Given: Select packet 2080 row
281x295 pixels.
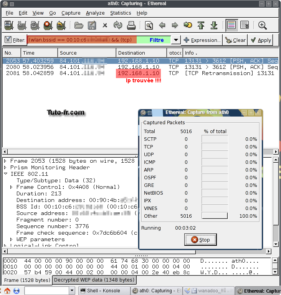Looking at the screenshot, I should pos(140,67).
